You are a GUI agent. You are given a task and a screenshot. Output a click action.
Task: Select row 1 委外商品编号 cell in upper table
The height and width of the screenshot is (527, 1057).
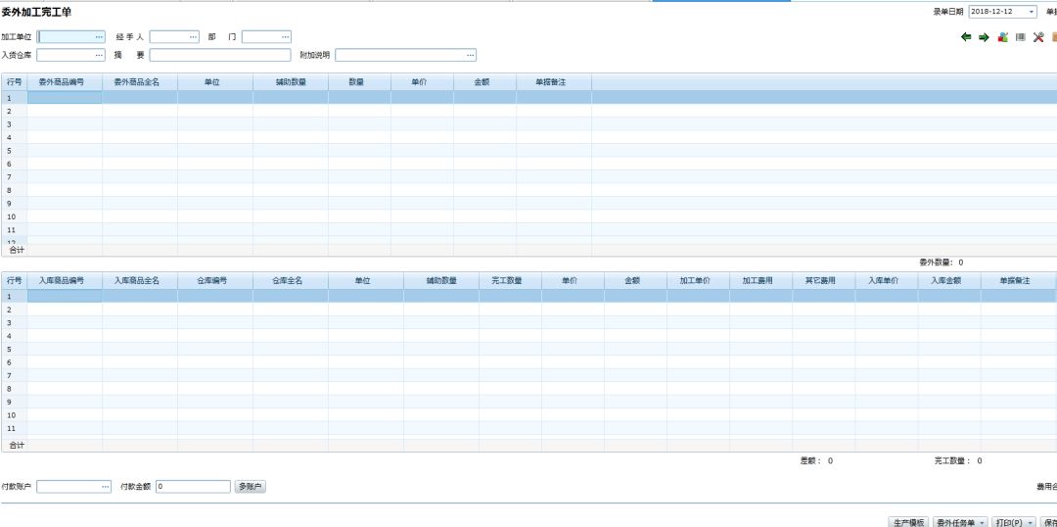[x=65, y=97]
